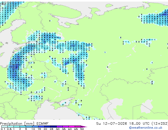The width and height of the screenshot is (168, 130).
Task: Click the '50' legend scale label
Action: pos(82,129)
